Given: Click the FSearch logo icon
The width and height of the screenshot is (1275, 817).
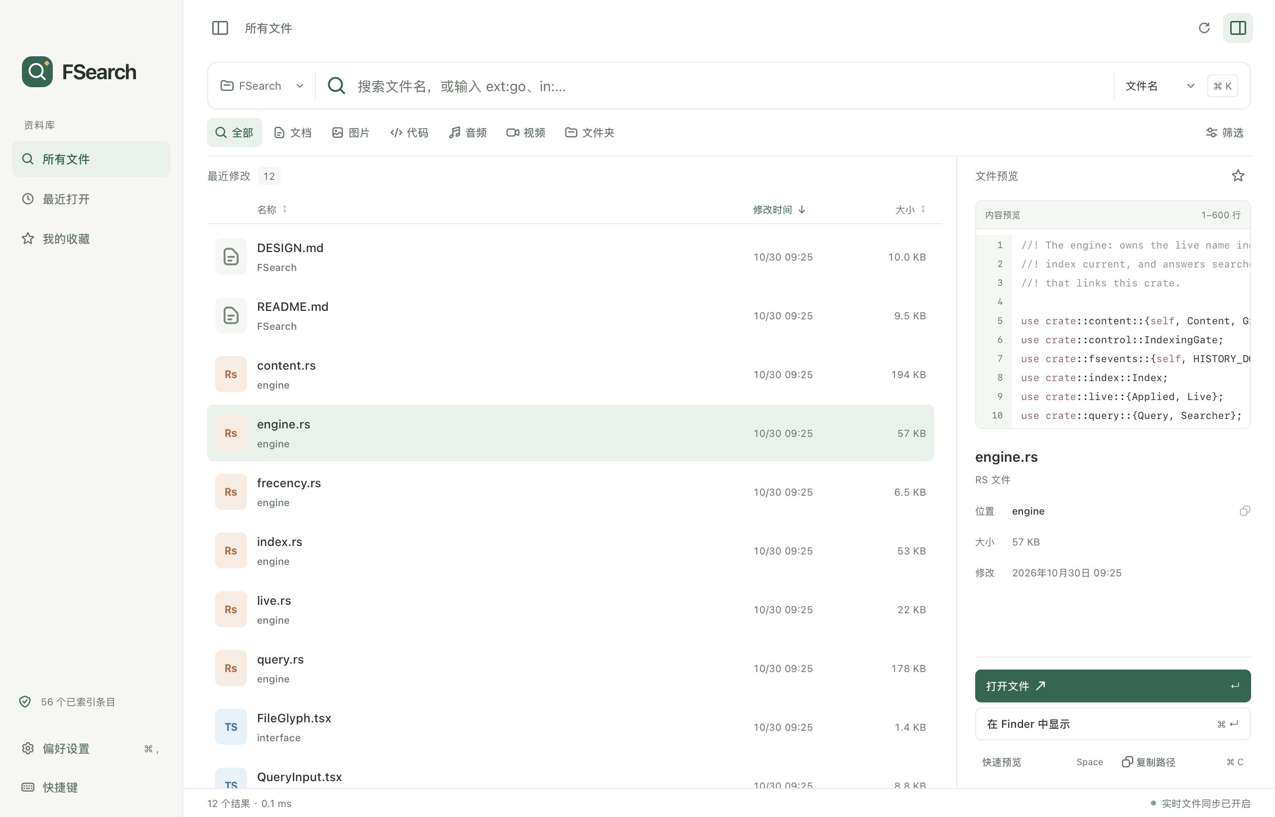Looking at the screenshot, I should click(x=37, y=72).
